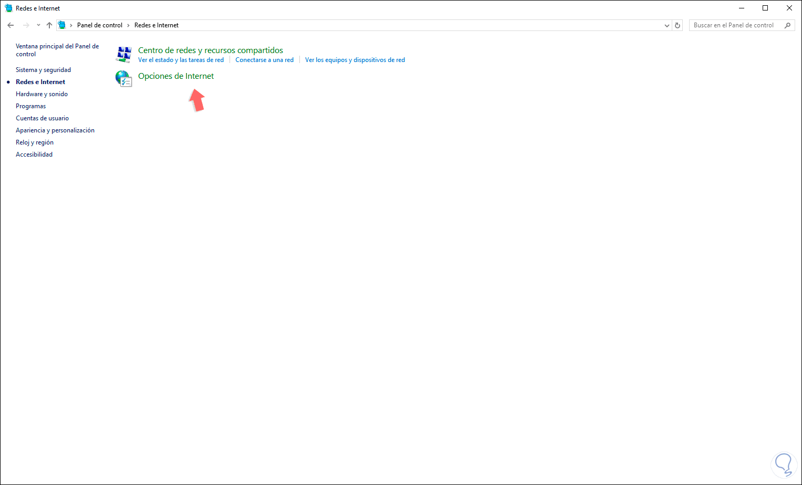The height and width of the screenshot is (485, 802).
Task: Go up one level with up arrow
Action: [49, 25]
